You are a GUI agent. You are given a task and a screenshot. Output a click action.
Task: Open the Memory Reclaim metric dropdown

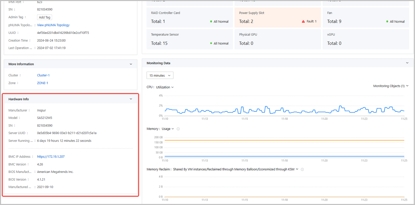[x=236, y=169]
